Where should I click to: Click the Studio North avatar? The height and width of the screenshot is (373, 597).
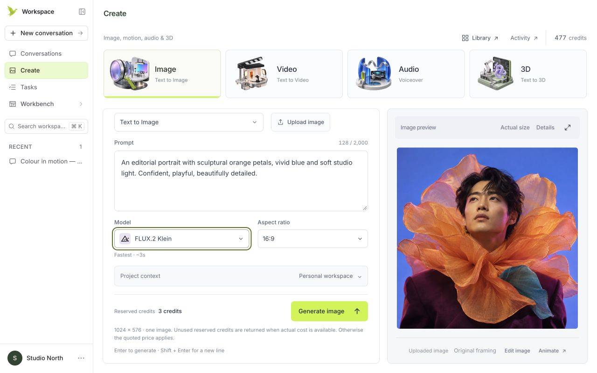pyautogui.click(x=15, y=358)
